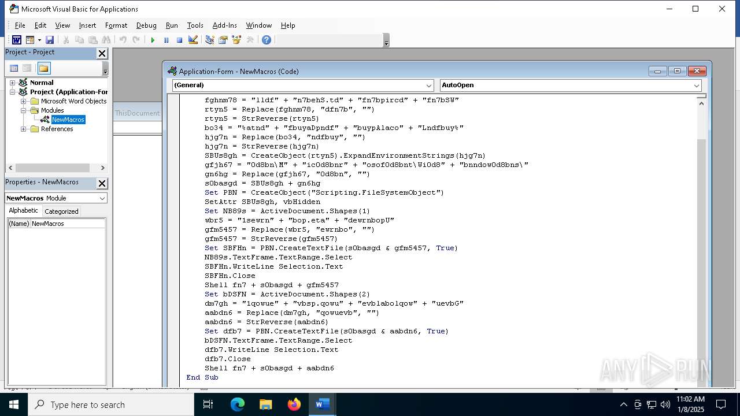This screenshot has width=740, height=416.
Task: Click the Save toolbar icon
Action: click(50, 40)
